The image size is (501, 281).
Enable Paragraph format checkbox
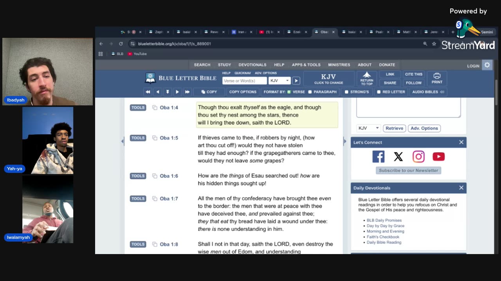click(310, 92)
